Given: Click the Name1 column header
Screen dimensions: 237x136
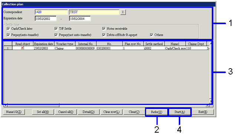Looking at the screenshot, I should 175,44.
